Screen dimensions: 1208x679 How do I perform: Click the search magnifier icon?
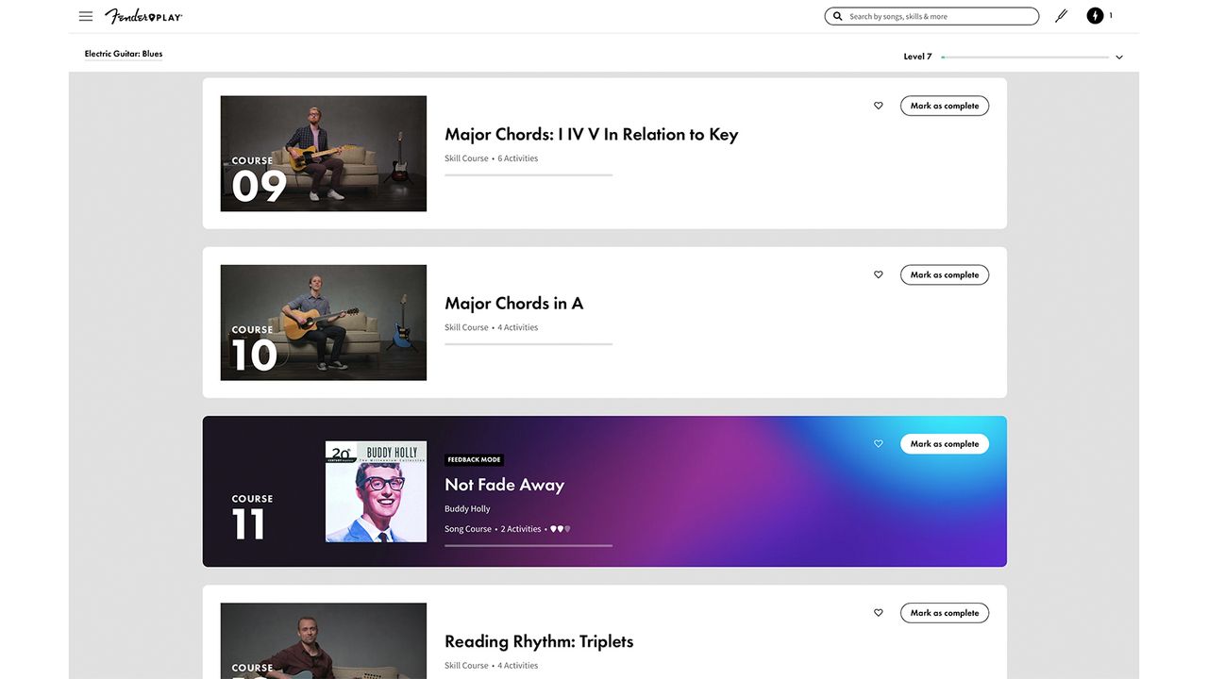(837, 16)
